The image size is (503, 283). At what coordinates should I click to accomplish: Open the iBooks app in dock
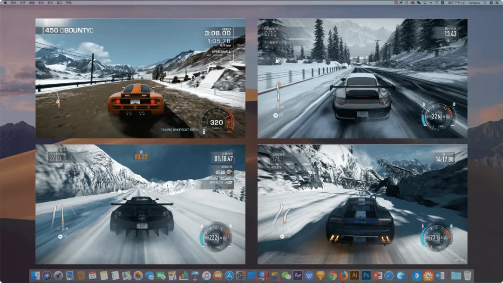pyautogui.click(x=218, y=275)
